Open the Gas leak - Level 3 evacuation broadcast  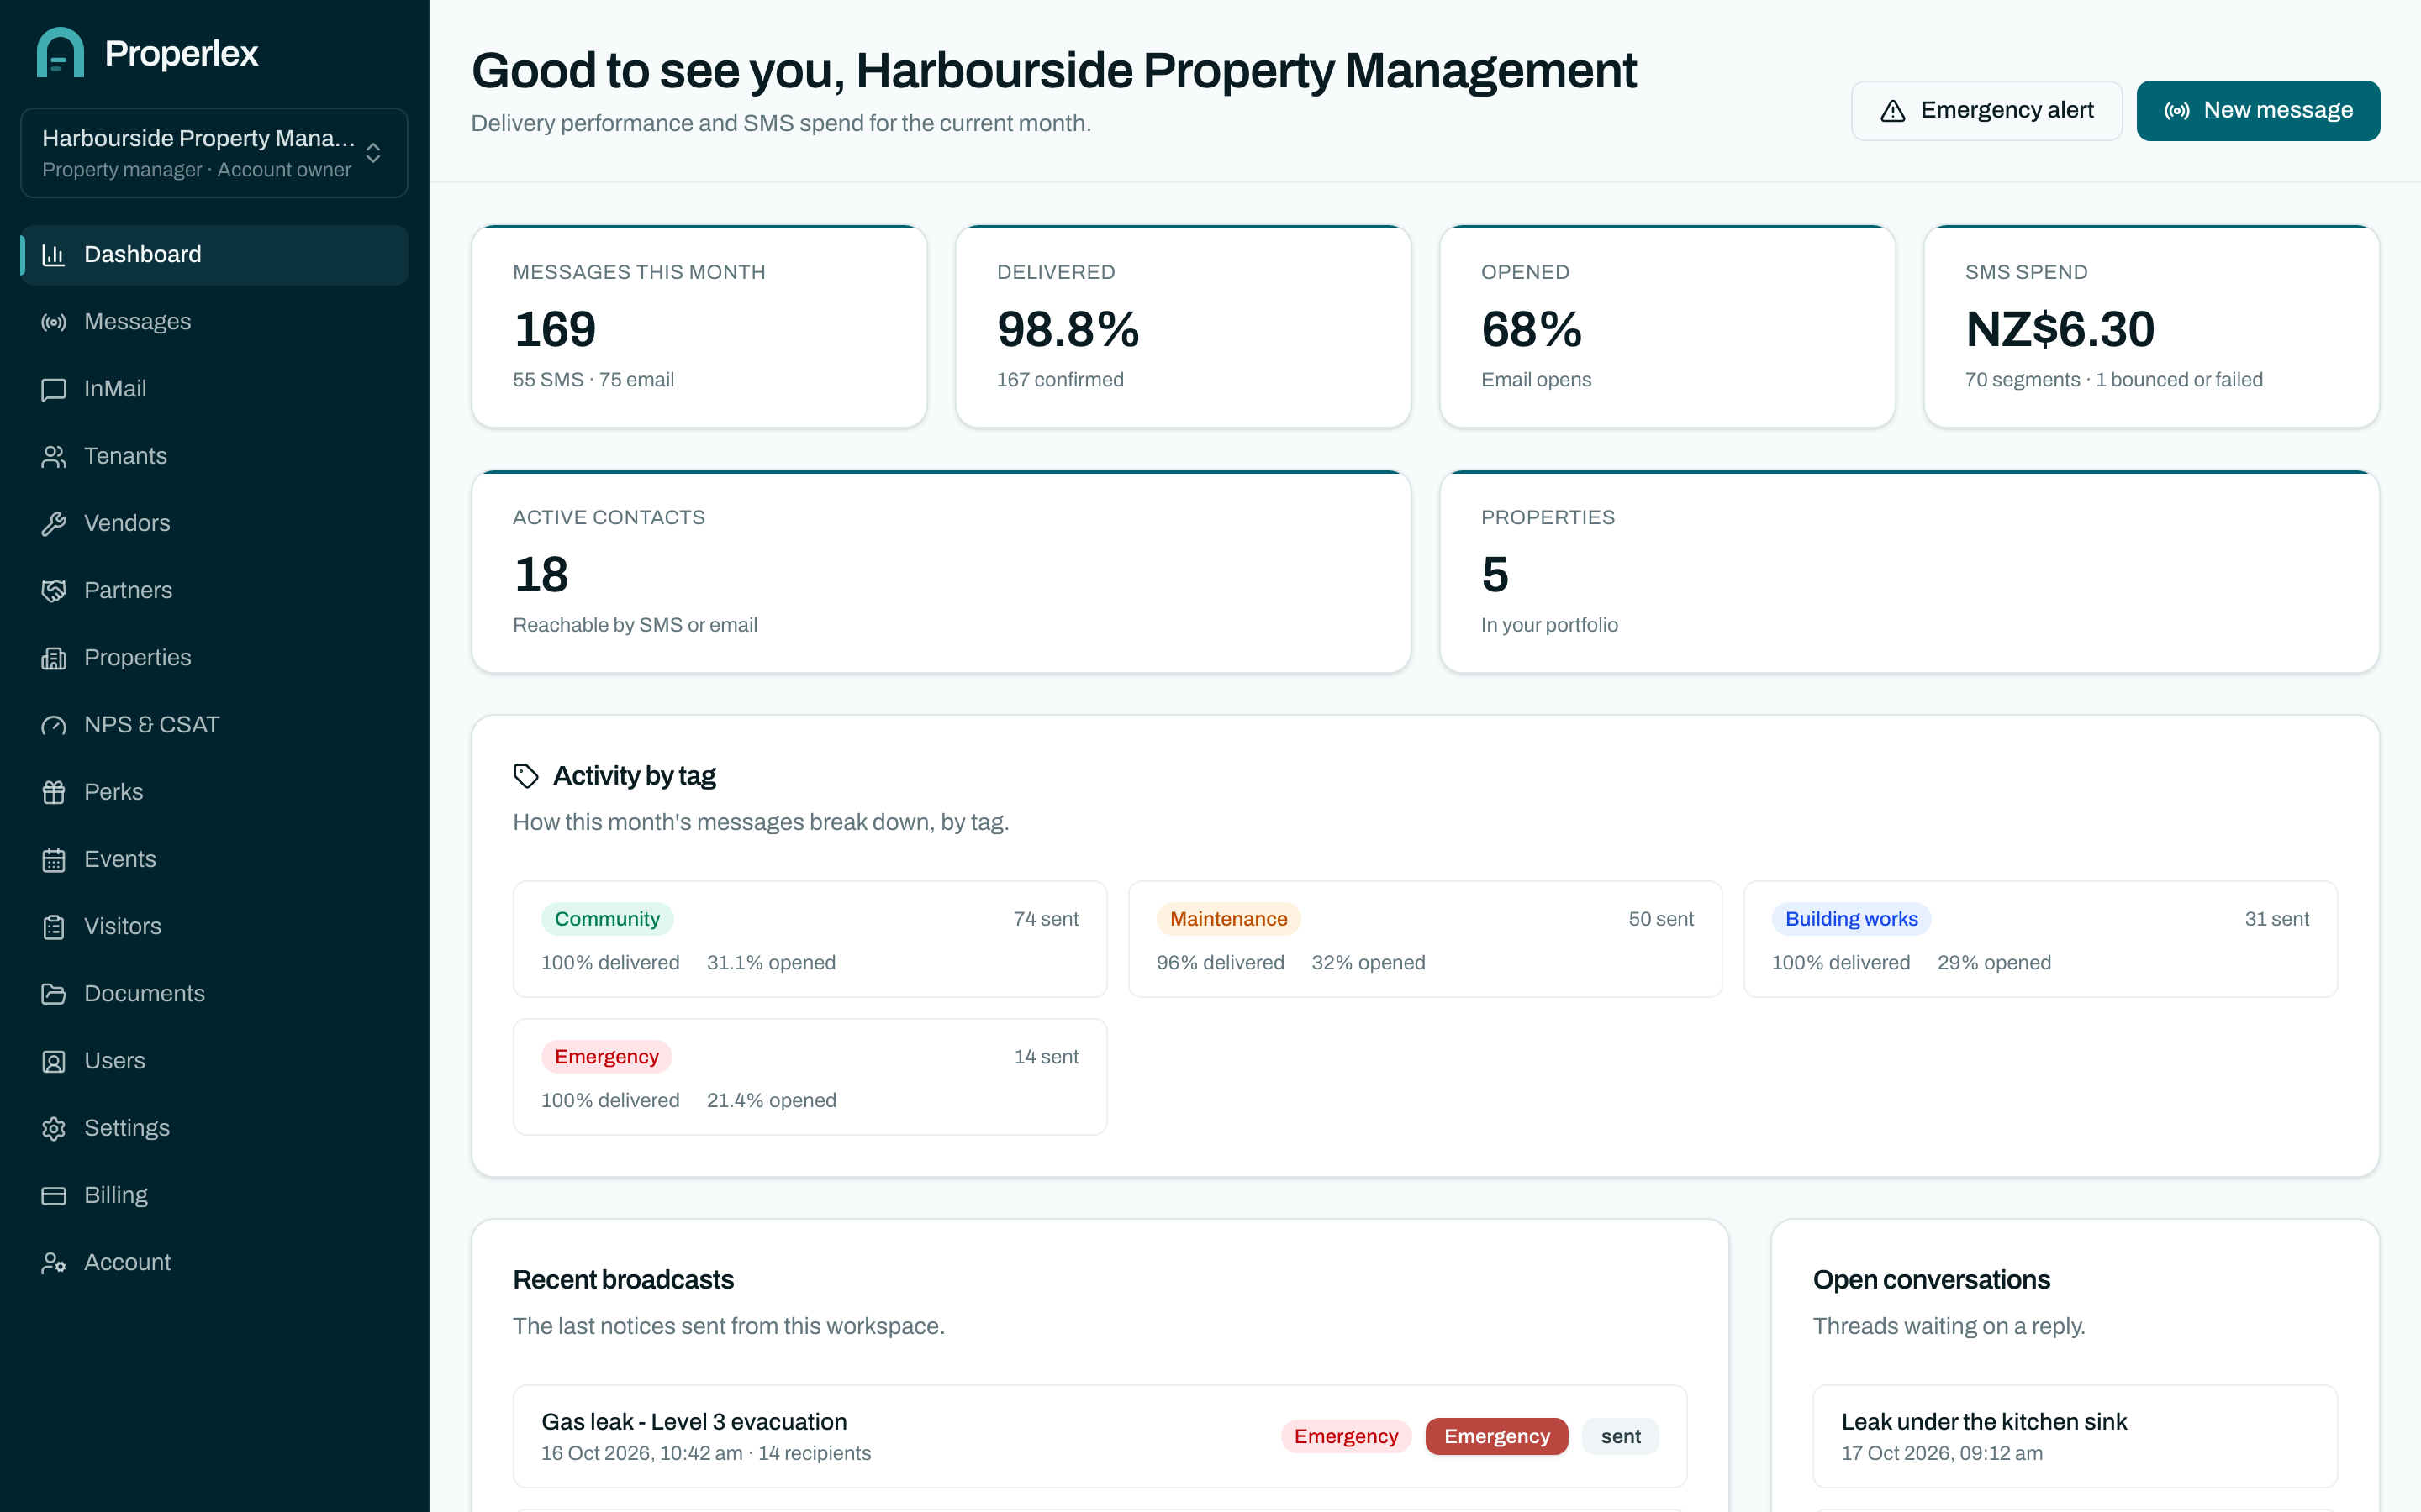(x=1100, y=1436)
